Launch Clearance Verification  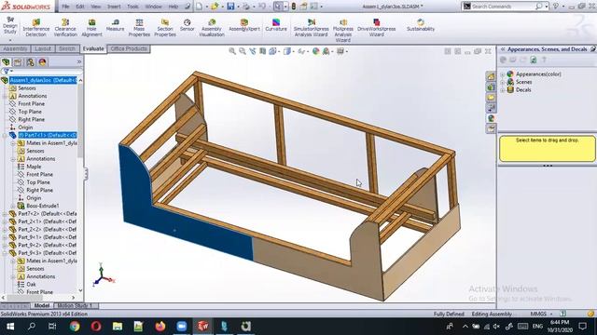pyautogui.click(x=65, y=27)
